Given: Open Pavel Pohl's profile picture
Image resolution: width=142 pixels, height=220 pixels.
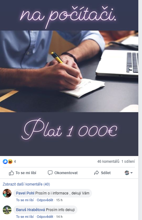Looking at the screenshot, I should pyautogui.click(x=7, y=193).
